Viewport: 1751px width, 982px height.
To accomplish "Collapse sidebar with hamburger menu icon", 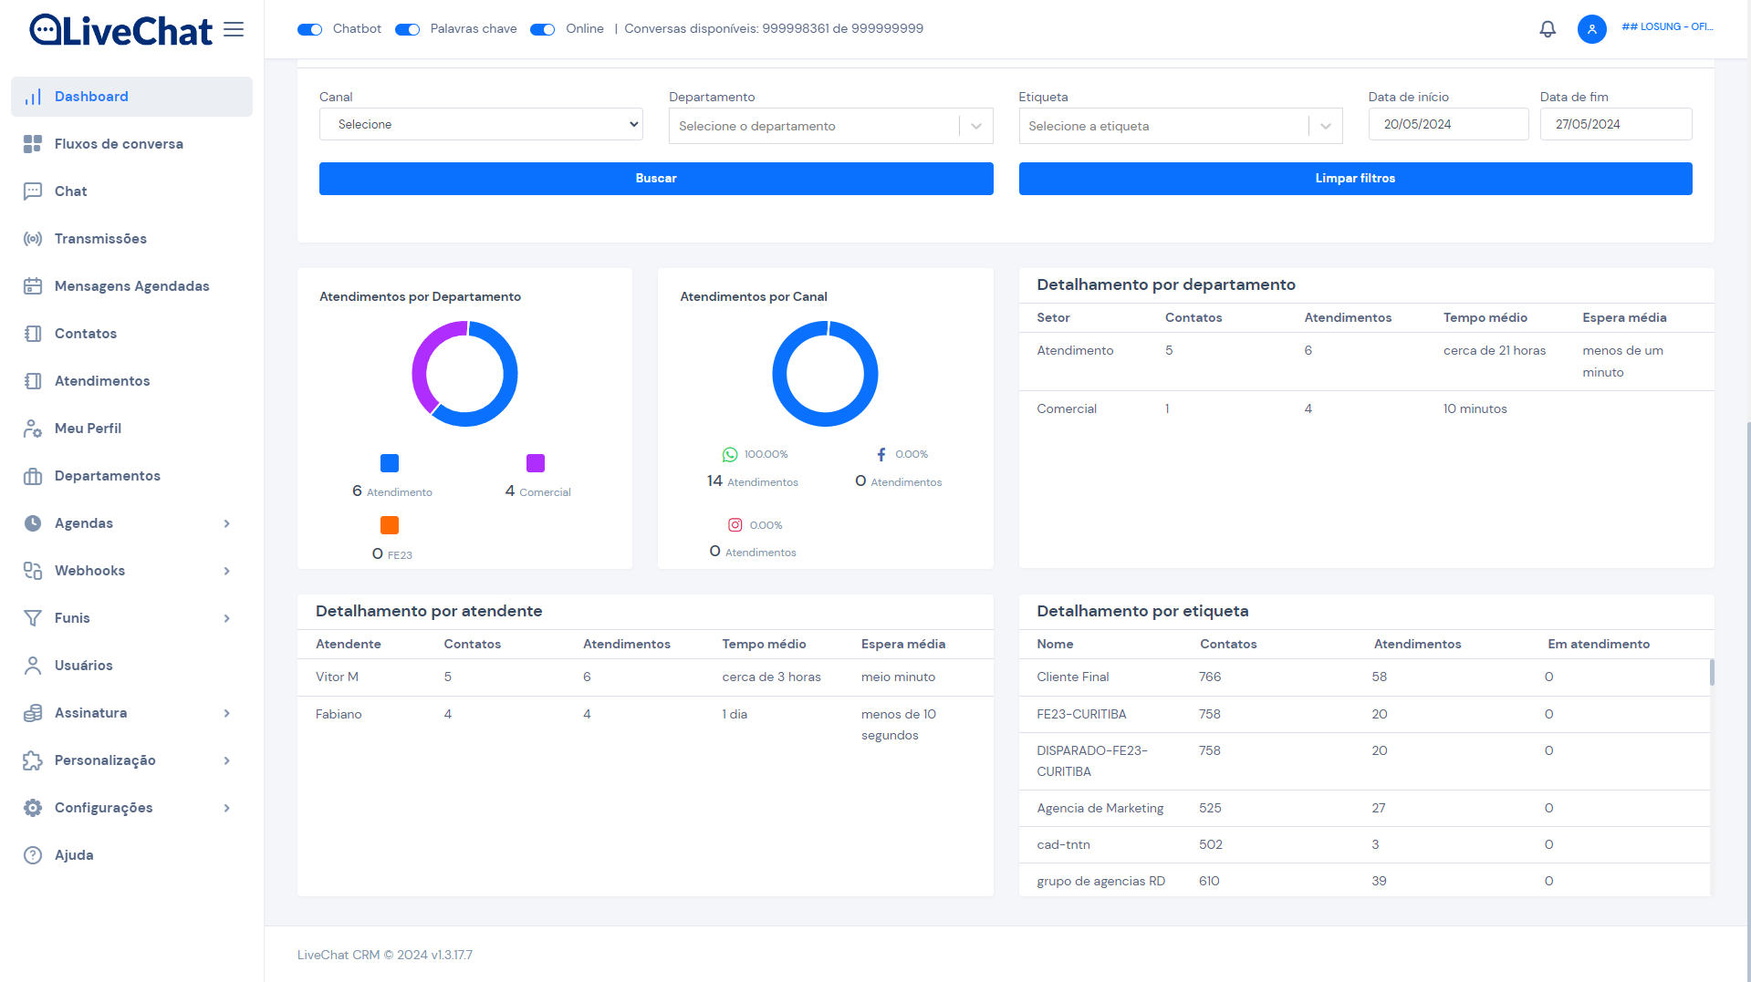I will [234, 29].
